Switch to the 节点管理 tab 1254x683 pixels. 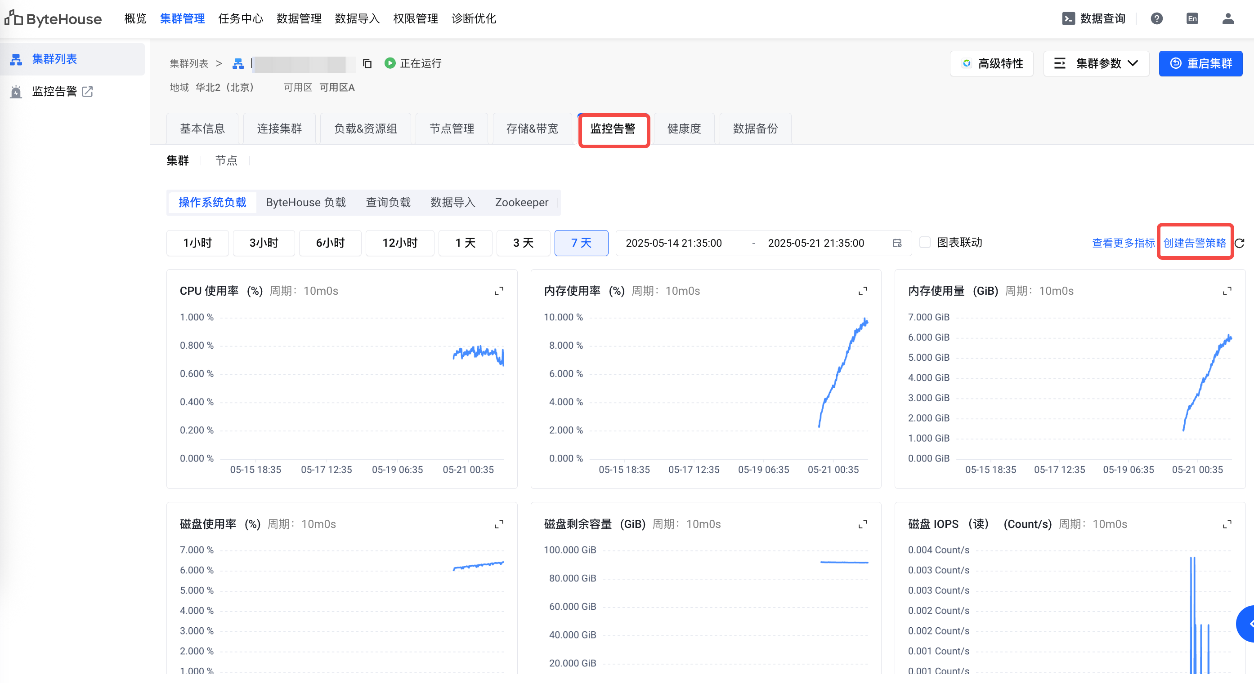tap(452, 129)
